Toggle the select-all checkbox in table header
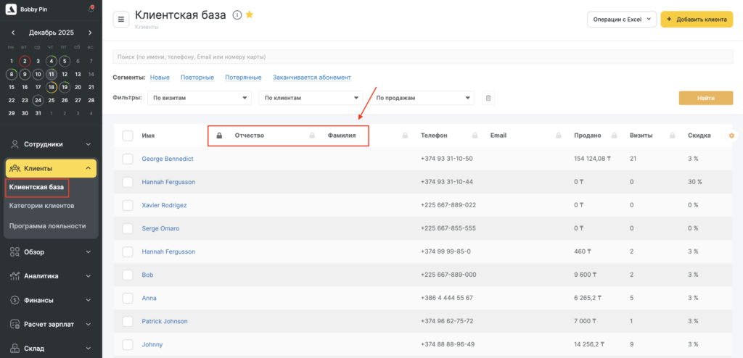The width and height of the screenshot is (743, 358). [x=128, y=136]
